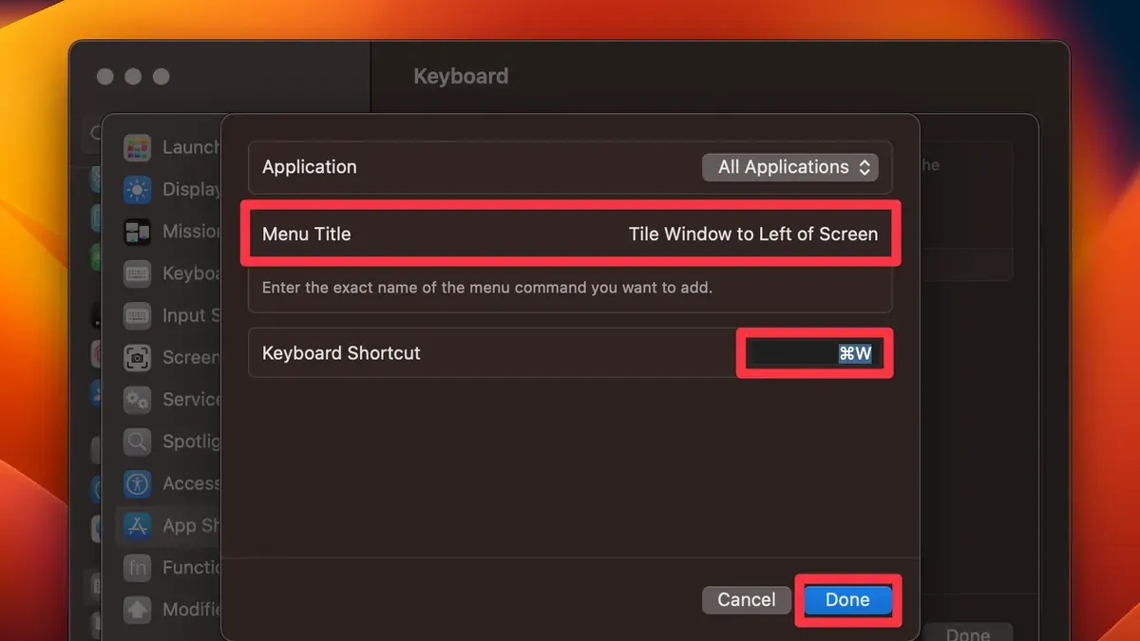Click the gray Done button behind dialog
1140x641 pixels.
click(x=966, y=633)
